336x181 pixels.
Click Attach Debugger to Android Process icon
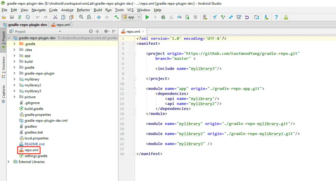[x=187, y=17]
